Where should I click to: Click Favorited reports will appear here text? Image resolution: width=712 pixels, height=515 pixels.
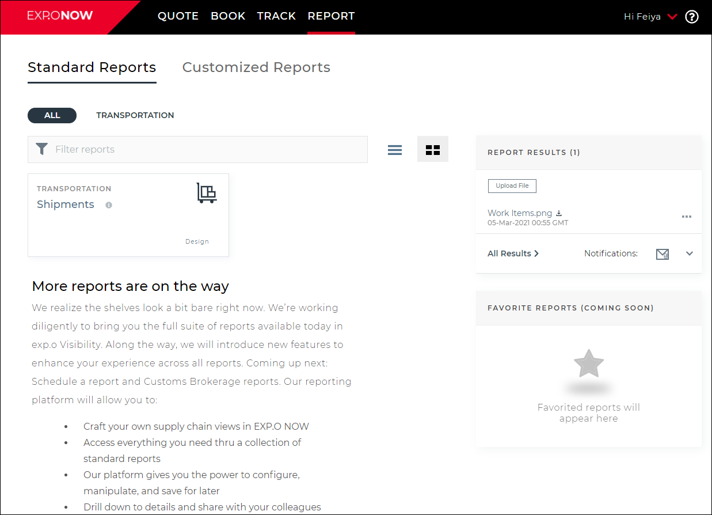(x=589, y=413)
